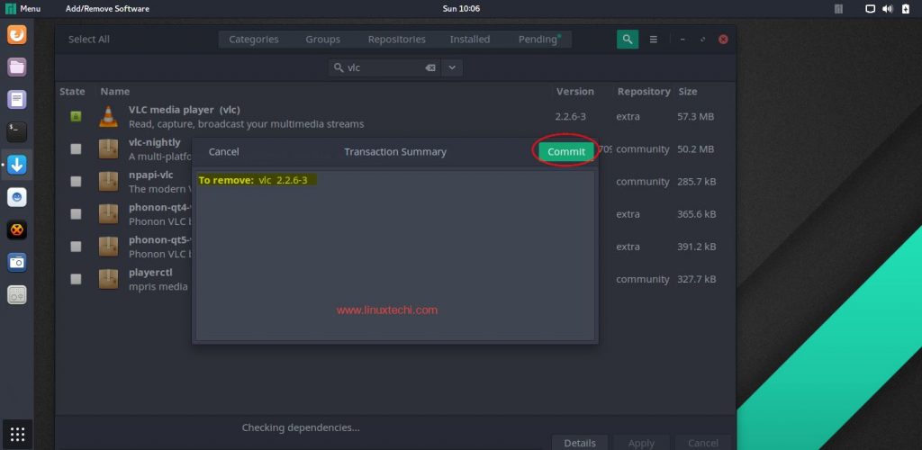Click the green search button in the header

point(628,40)
